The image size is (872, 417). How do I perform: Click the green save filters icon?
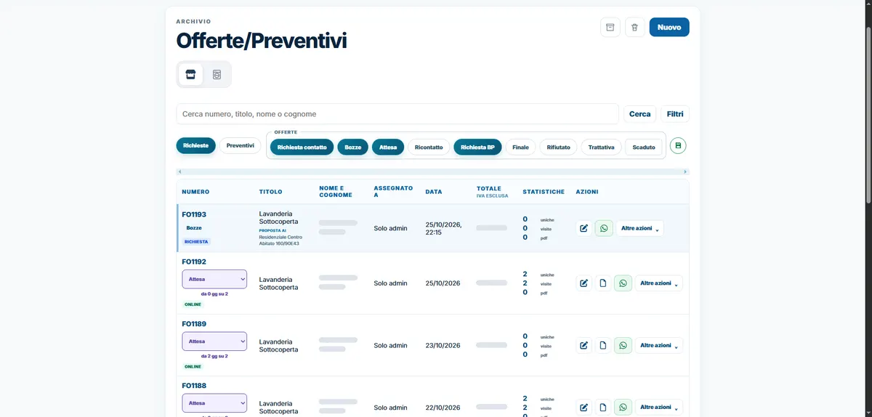678,145
